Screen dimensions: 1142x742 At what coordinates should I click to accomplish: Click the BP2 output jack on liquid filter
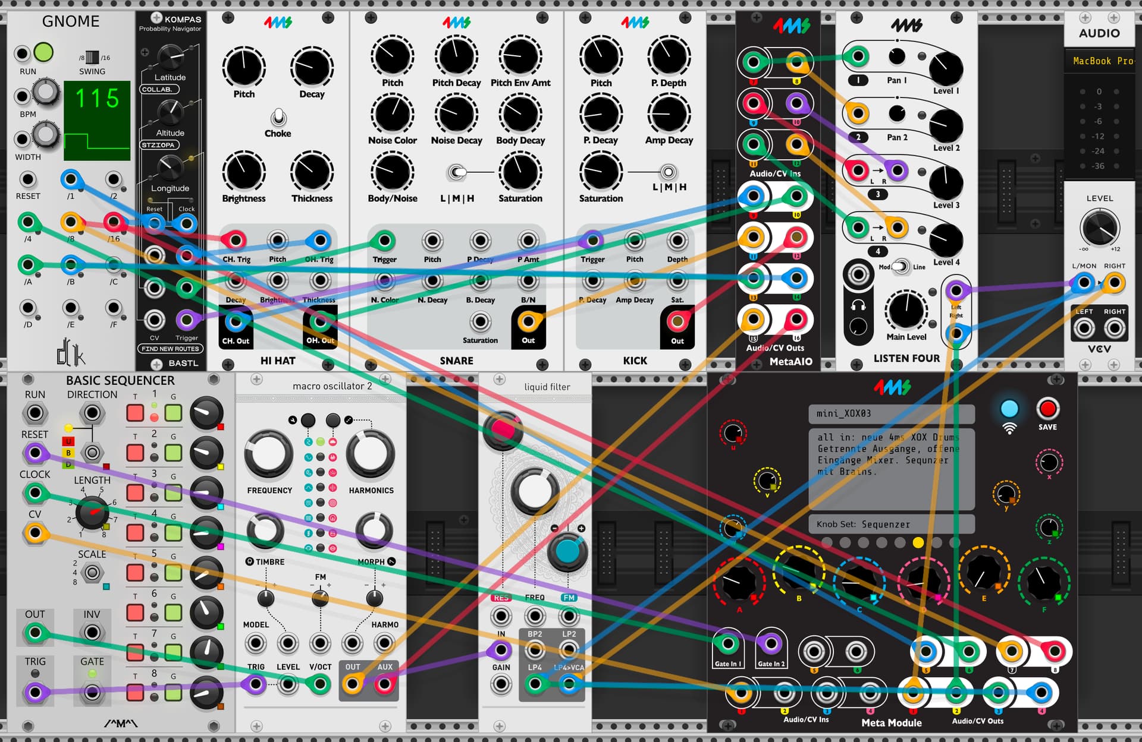pos(535,651)
